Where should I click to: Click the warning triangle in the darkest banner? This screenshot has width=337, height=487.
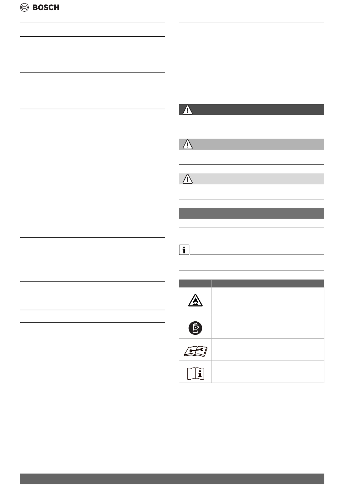click(187, 110)
